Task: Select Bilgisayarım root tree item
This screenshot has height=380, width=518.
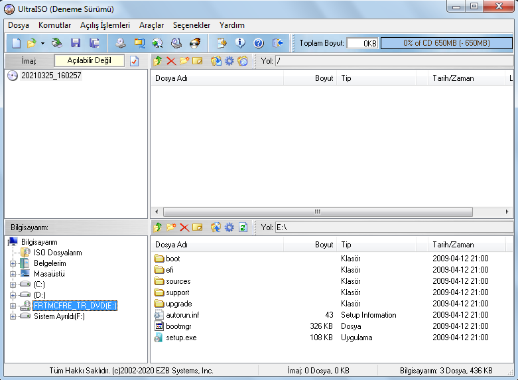Action: tap(39, 242)
